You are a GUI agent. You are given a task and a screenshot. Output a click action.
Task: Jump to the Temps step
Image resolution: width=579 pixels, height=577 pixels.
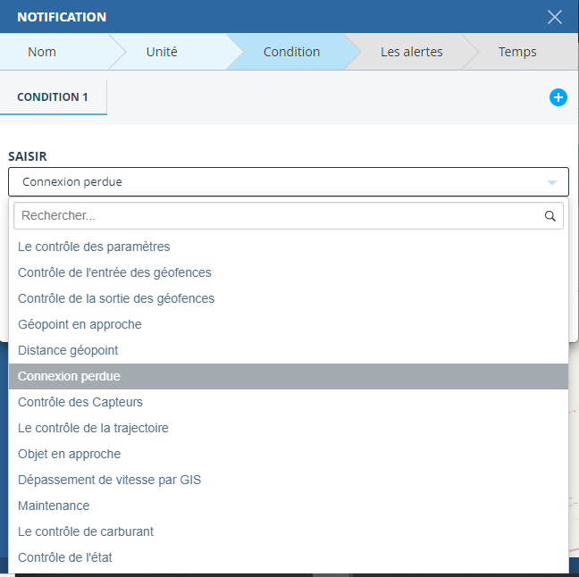tap(517, 52)
